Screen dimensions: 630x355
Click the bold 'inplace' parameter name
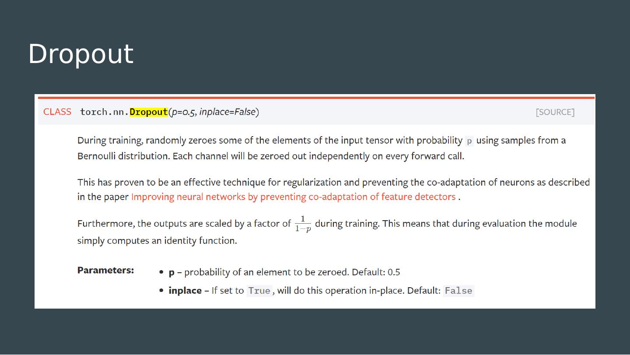tap(185, 291)
